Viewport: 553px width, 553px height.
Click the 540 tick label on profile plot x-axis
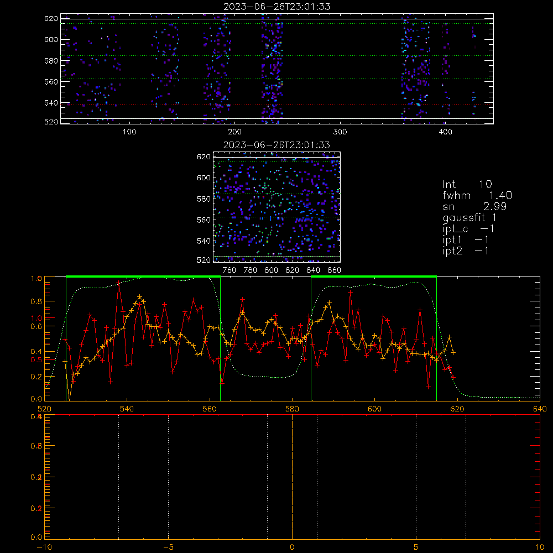pyautogui.click(x=127, y=409)
